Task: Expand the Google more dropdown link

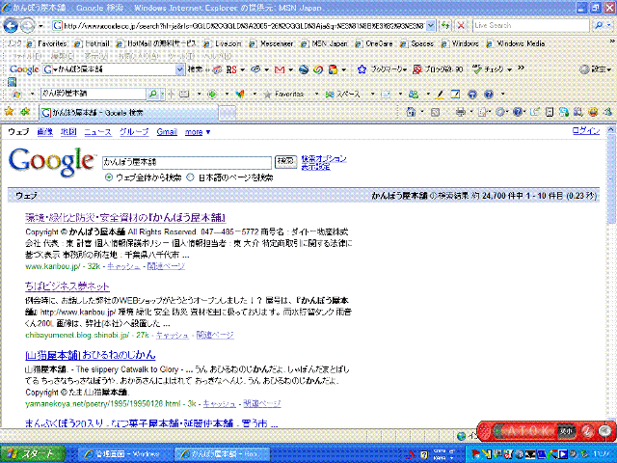Action: (x=198, y=132)
